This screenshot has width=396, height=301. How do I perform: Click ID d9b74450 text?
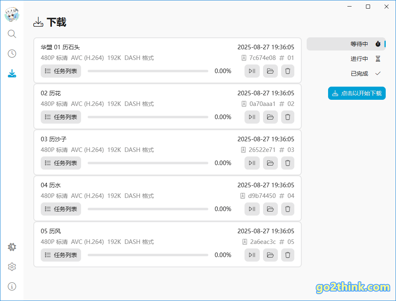click(x=262, y=196)
